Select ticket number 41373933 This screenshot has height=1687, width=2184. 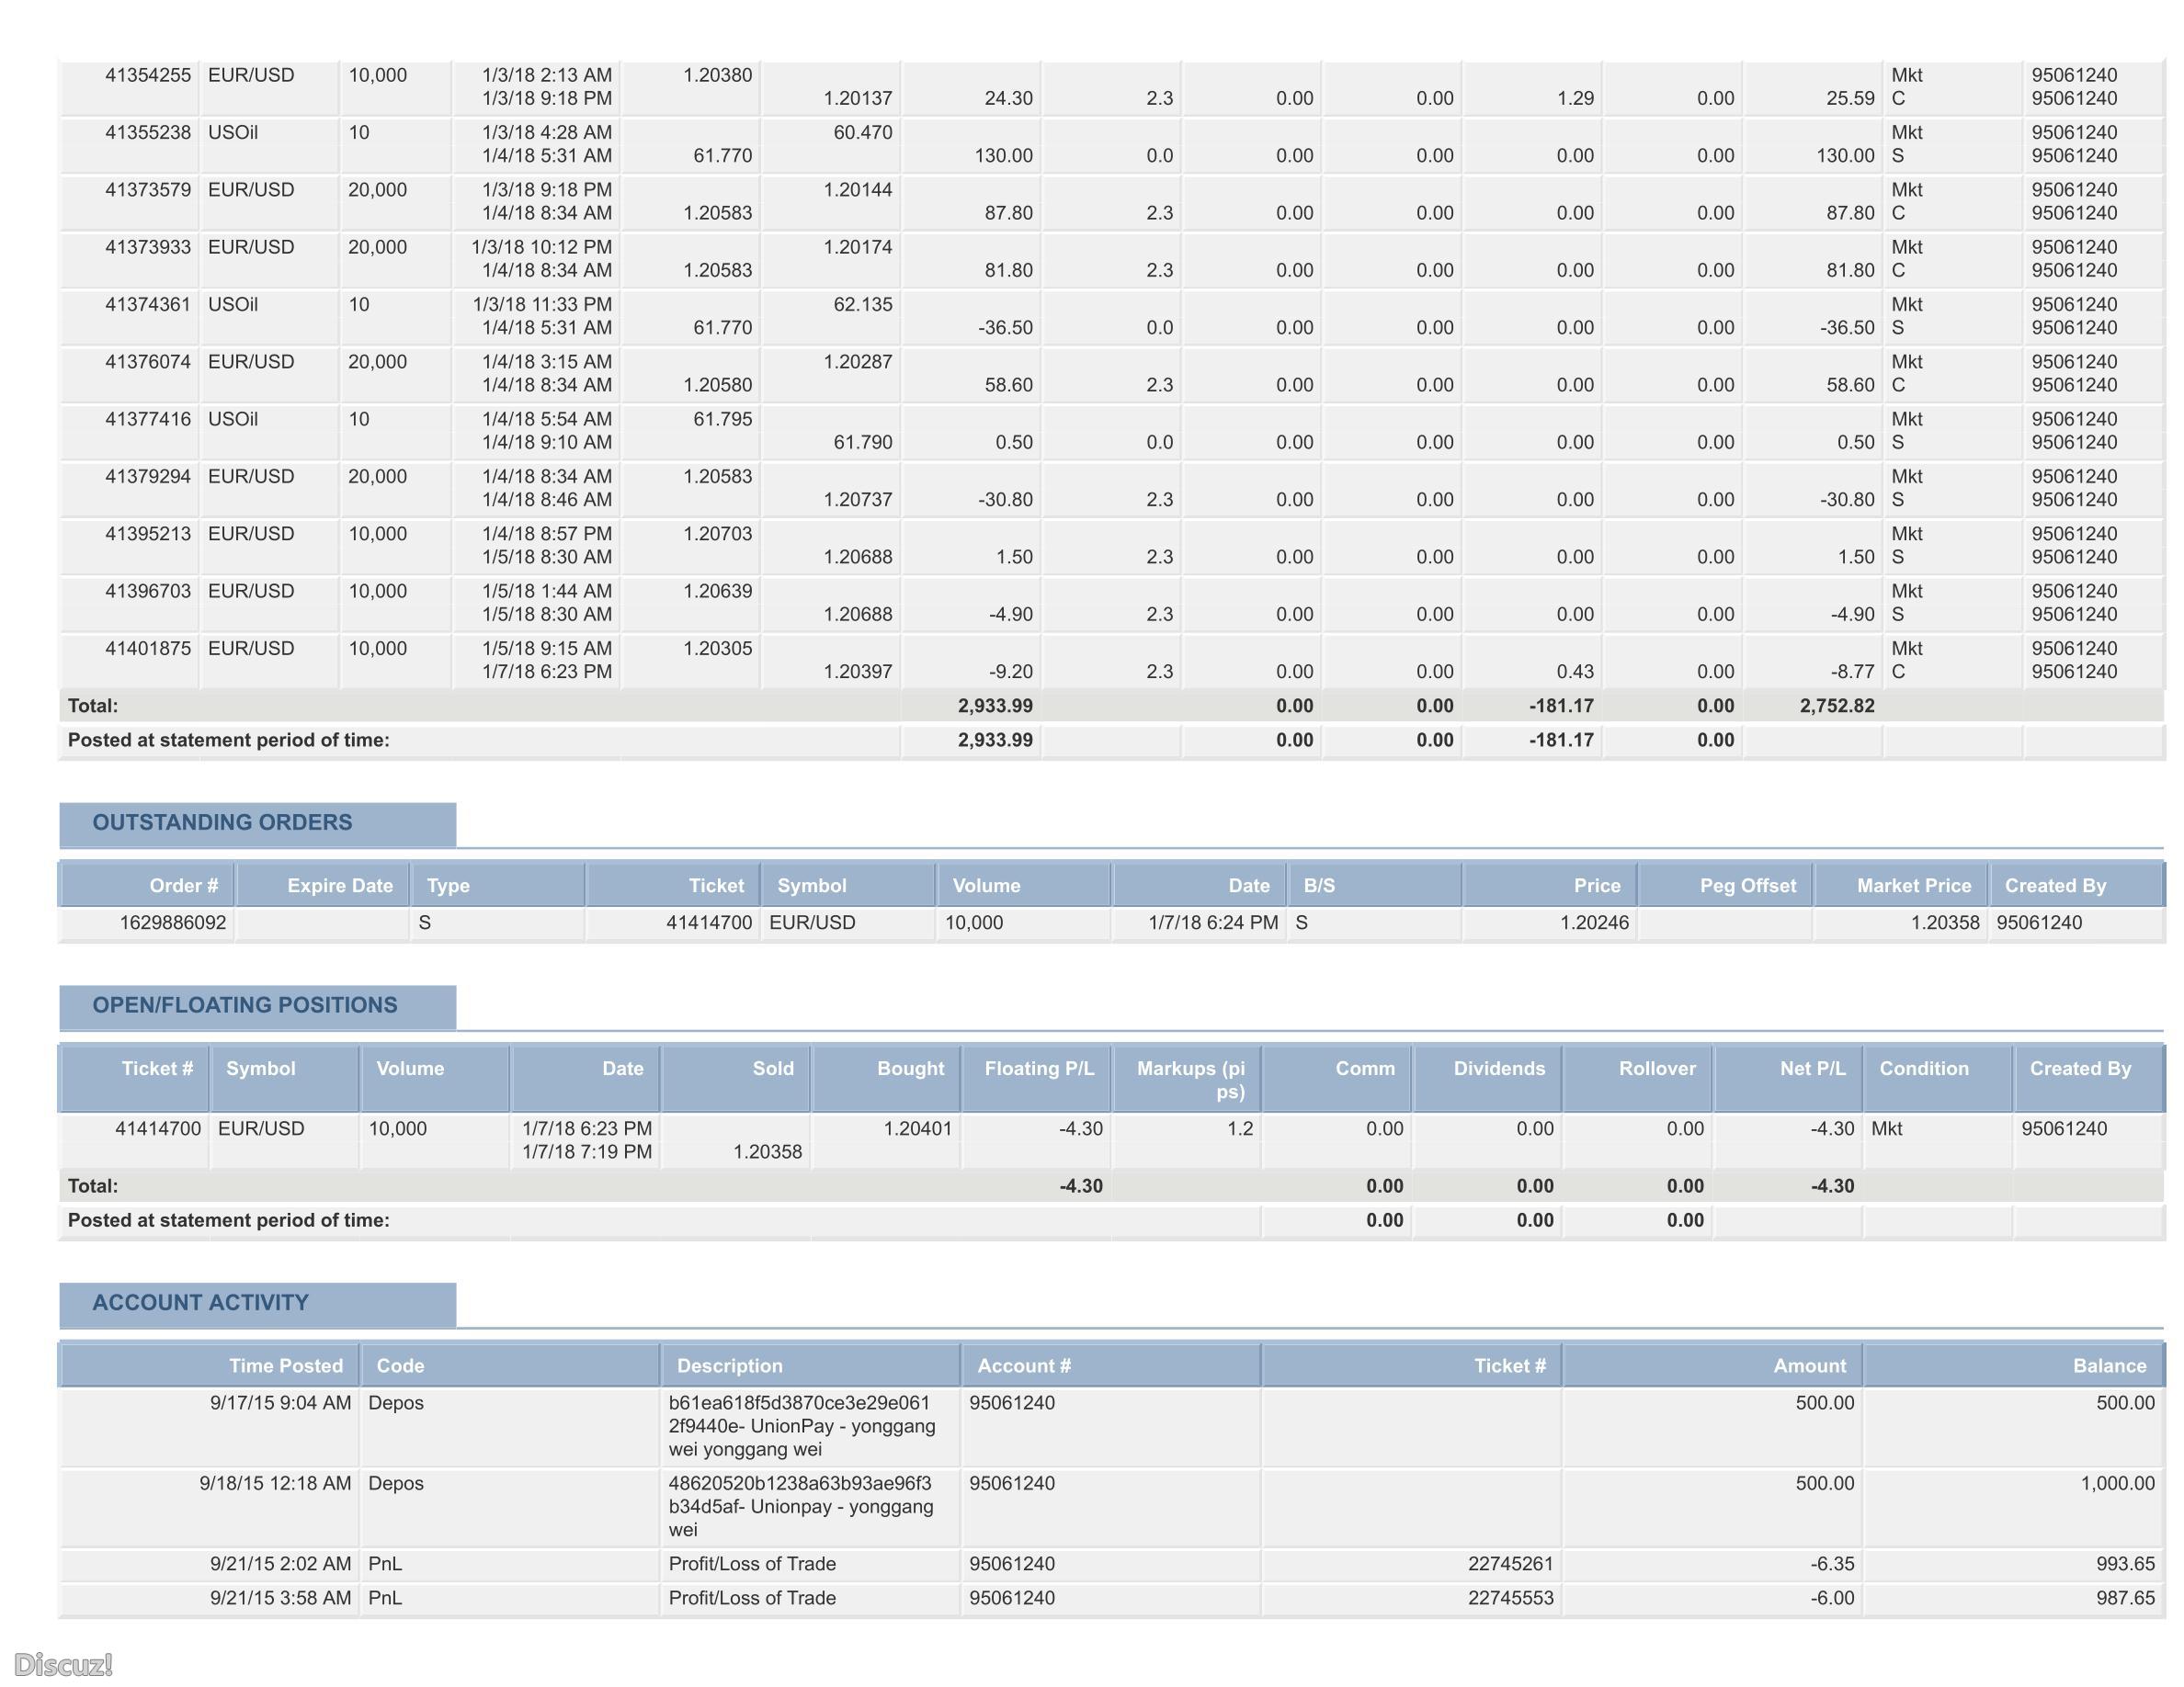tap(148, 247)
